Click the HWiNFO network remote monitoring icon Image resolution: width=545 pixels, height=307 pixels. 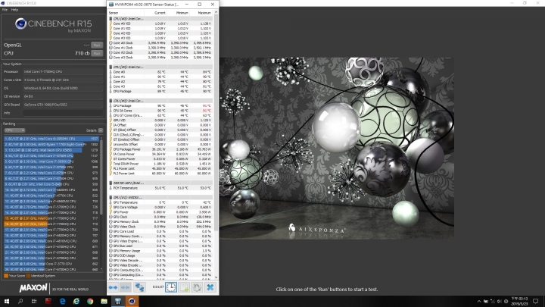[140, 287]
